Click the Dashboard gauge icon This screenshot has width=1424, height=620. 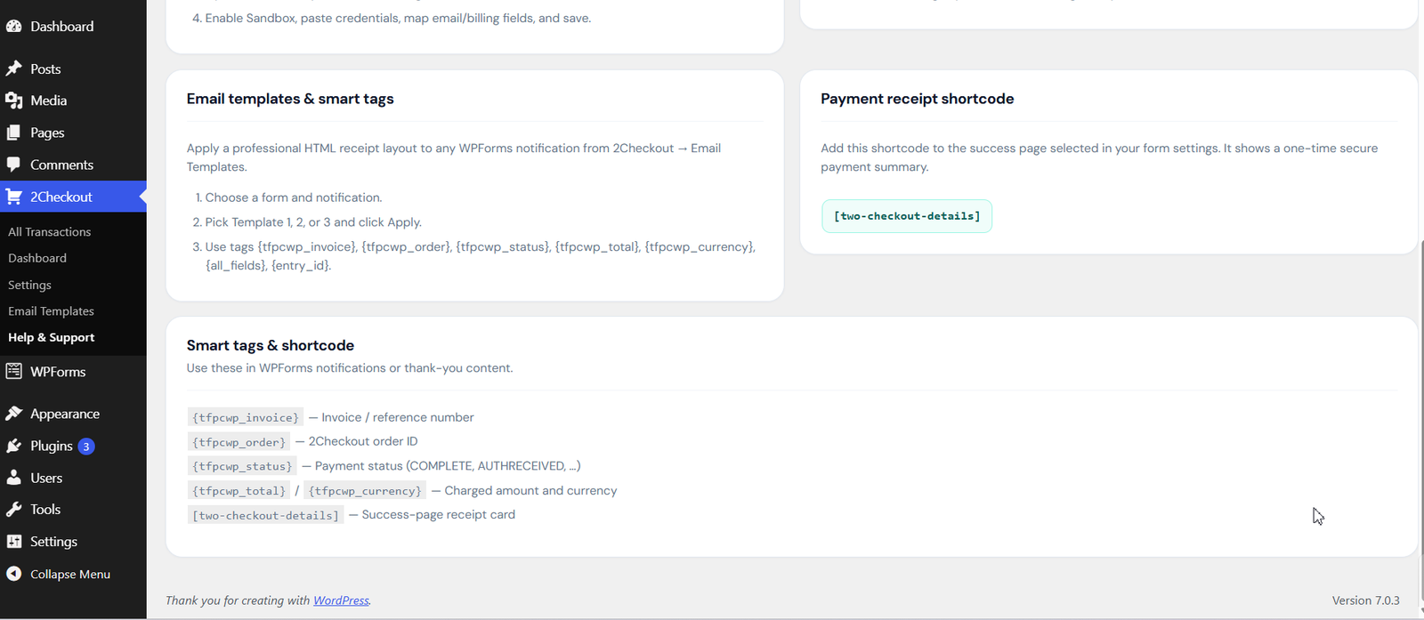coord(14,27)
